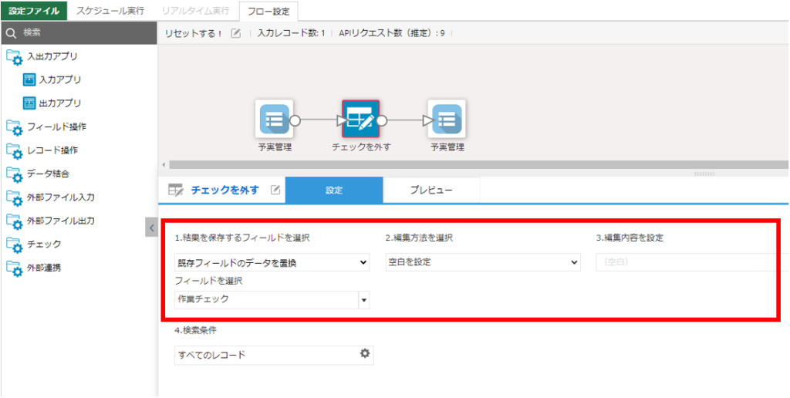Image resolution: width=790 pixels, height=398 pixels.
Task: Expand the レコード操作 folder
Action: pyautogui.click(x=42, y=150)
